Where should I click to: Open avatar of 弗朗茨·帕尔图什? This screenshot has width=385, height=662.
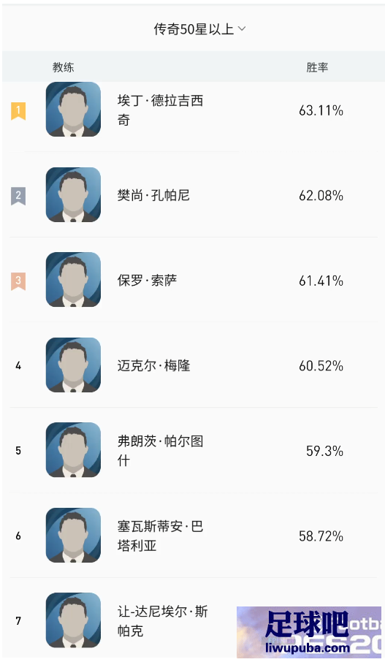pyautogui.click(x=74, y=450)
